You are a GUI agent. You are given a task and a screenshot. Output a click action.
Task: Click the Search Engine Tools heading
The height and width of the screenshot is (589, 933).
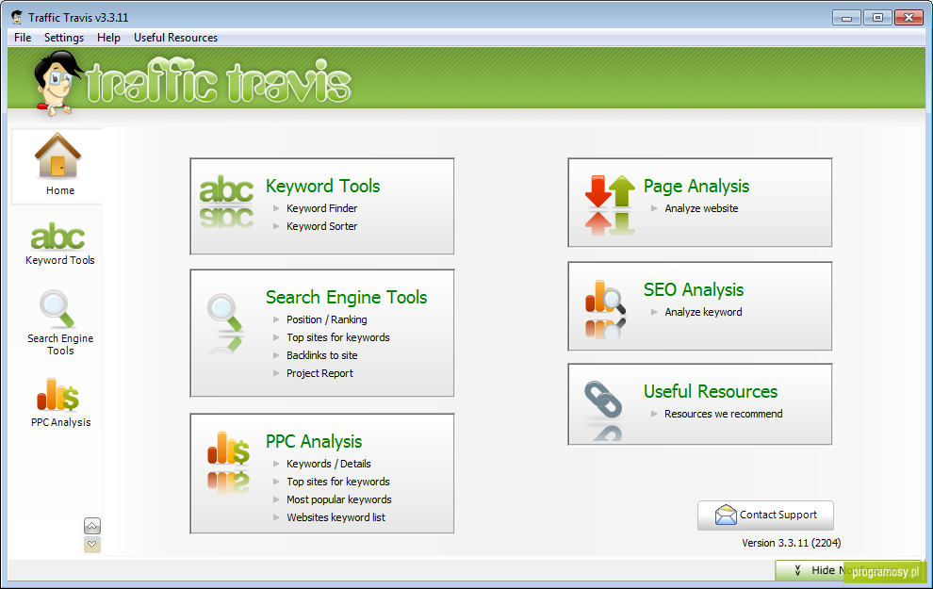tap(346, 297)
